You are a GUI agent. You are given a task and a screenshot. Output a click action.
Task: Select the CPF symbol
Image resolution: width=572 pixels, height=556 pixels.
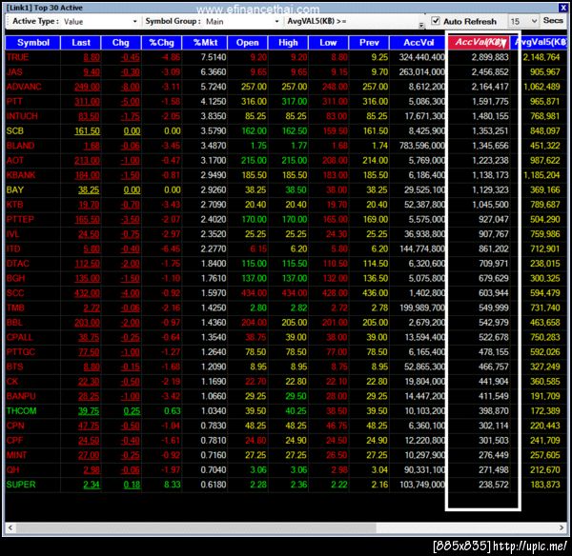14,441
